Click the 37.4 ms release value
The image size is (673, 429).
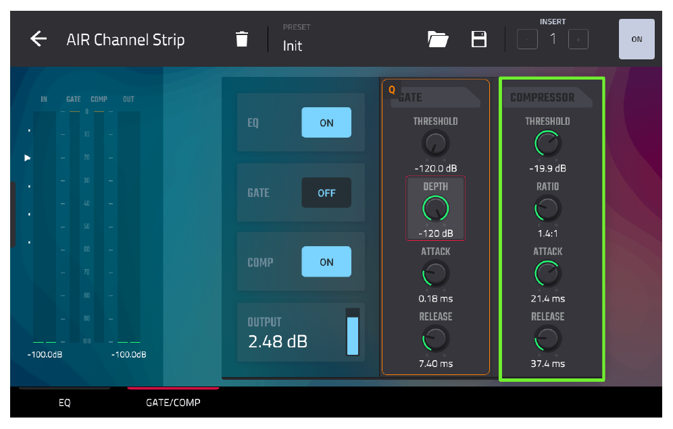tap(548, 364)
